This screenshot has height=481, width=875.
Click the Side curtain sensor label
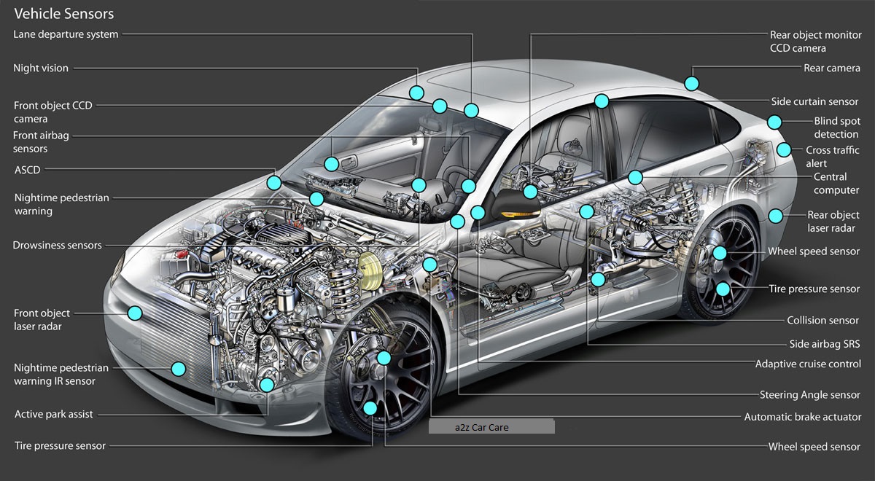(x=815, y=102)
